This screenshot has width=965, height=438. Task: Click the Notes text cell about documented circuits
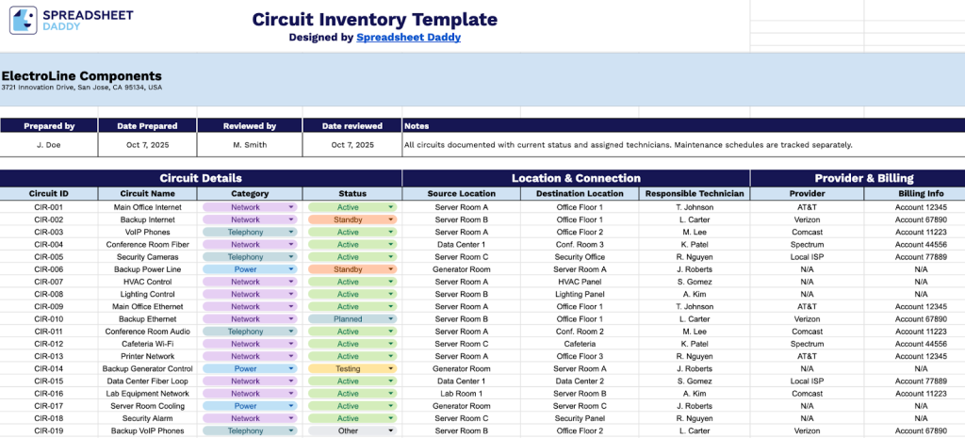[628, 145]
